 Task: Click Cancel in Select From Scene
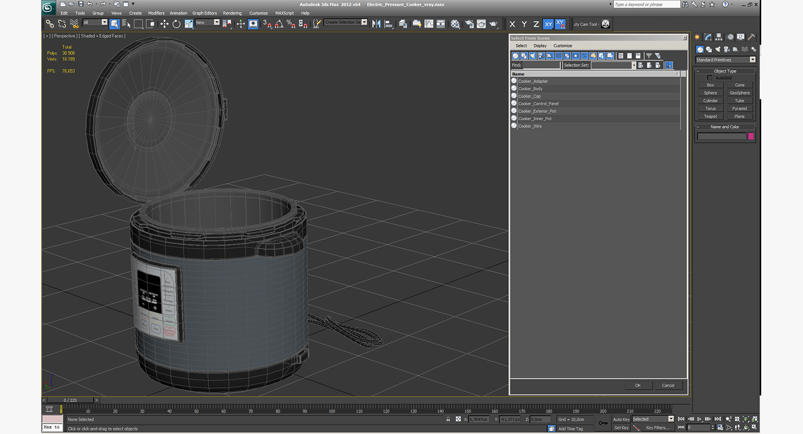(668, 386)
